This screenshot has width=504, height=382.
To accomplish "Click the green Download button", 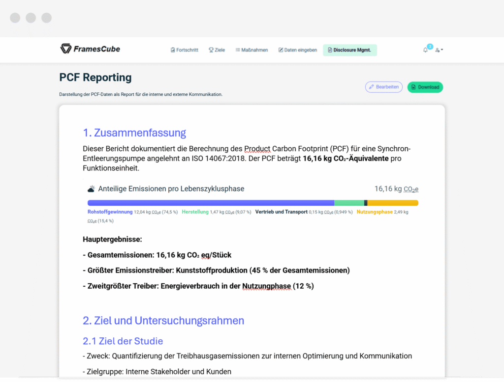I will coord(425,87).
